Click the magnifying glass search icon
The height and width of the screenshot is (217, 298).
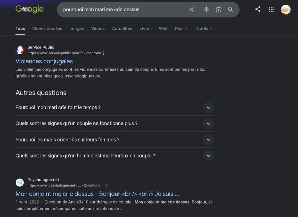coord(230,10)
